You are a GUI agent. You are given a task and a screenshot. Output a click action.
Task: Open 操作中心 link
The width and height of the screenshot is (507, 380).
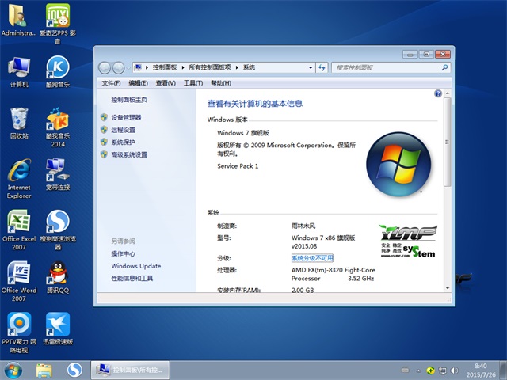(x=124, y=253)
